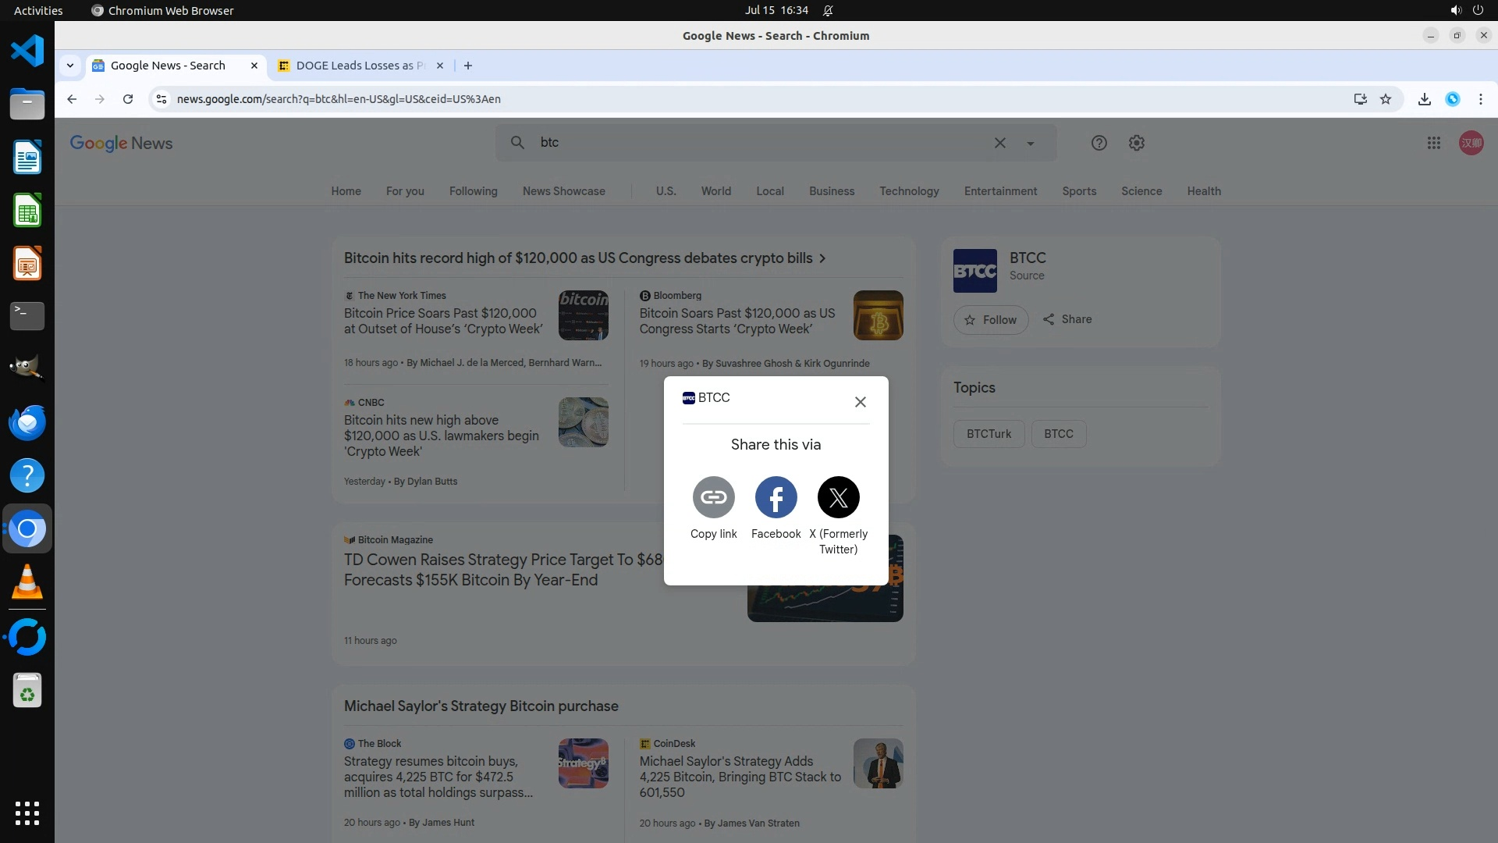Open the Google News settings gear
Image resolution: width=1498 pixels, height=843 pixels.
(x=1136, y=143)
